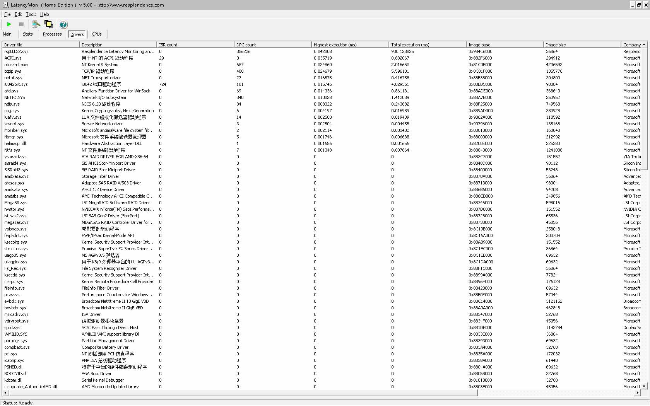650x406 pixels.
Task: Click the horizontal scrollbar left arrow
Action: click(x=5, y=393)
